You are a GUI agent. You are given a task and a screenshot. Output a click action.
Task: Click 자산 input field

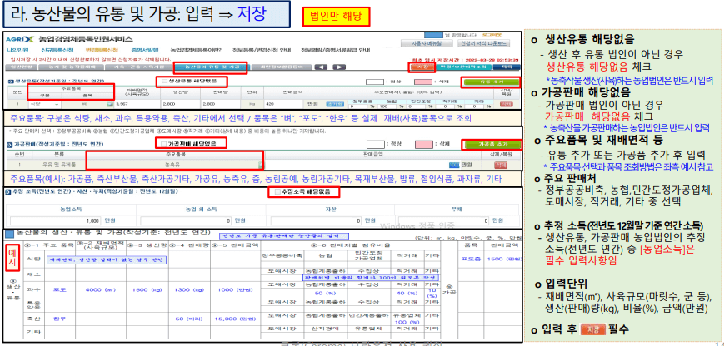pyautogui.click(x=317, y=220)
